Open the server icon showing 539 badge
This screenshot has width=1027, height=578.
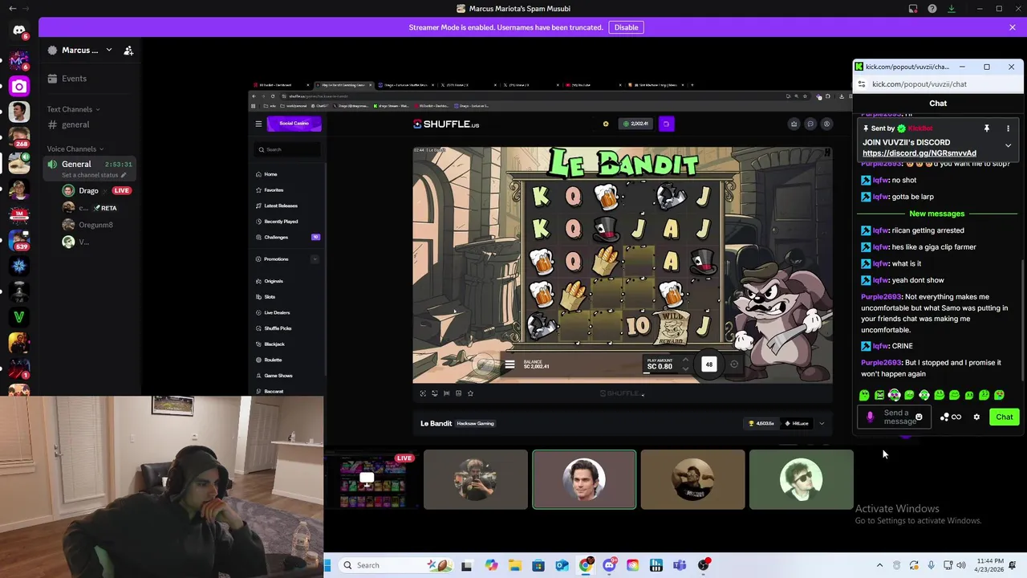[x=19, y=239]
